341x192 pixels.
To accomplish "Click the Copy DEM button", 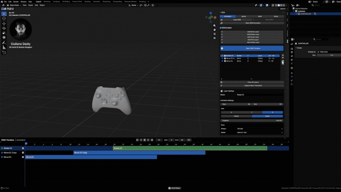I will pyautogui.click(x=237, y=20).
